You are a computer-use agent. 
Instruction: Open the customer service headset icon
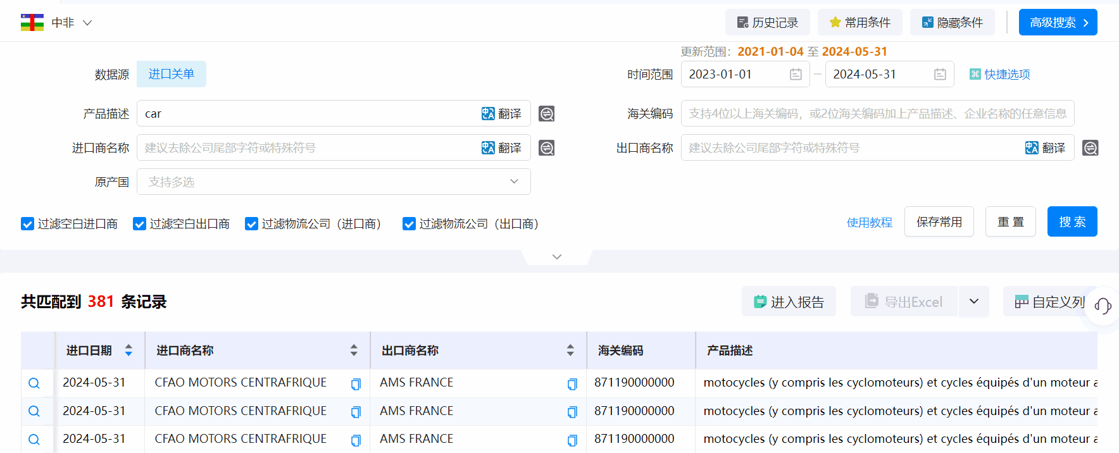[1103, 306]
